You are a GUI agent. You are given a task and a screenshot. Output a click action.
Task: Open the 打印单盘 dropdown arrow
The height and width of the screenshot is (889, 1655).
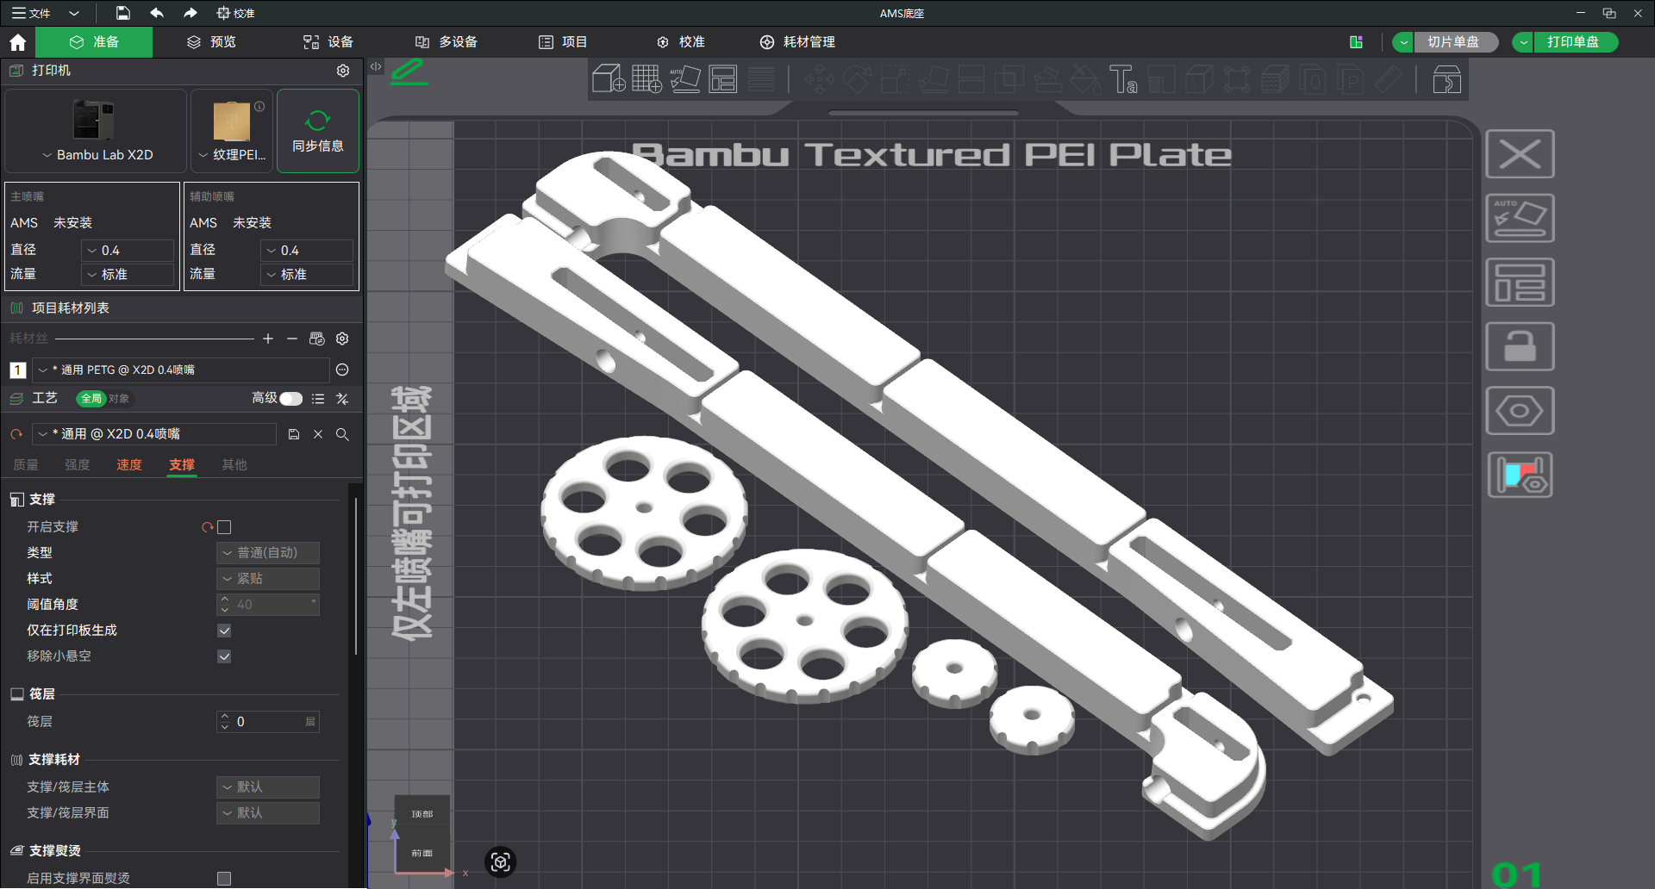tap(1524, 42)
